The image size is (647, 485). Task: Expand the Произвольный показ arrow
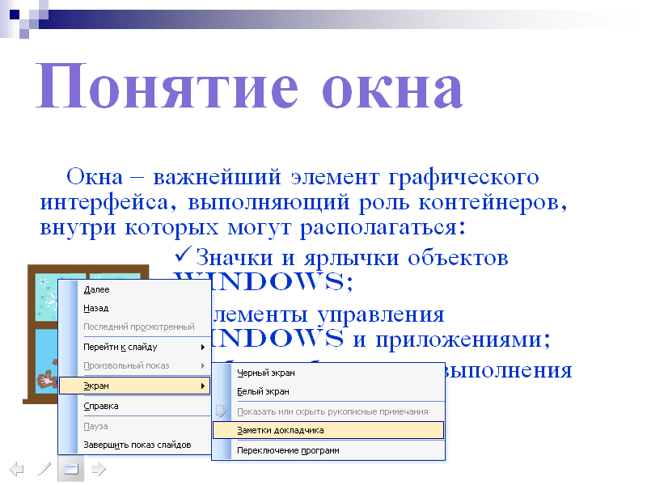pos(203,366)
